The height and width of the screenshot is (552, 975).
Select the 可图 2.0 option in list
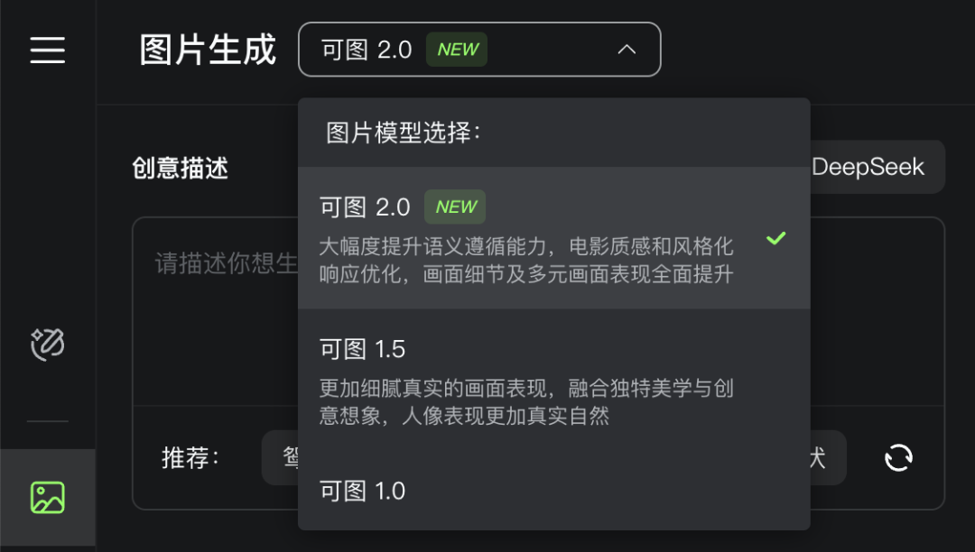(x=554, y=238)
